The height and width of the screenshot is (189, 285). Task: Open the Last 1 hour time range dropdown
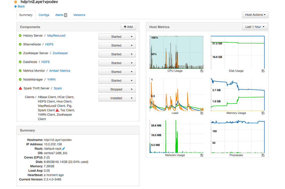(255, 27)
